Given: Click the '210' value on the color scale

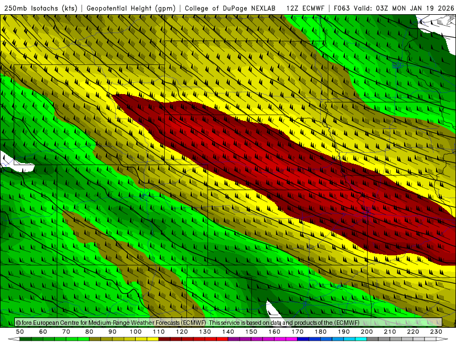Looking at the screenshot, I should (390, 332).
